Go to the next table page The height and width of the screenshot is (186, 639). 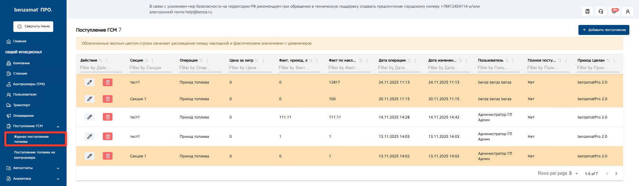coord(616,173)
